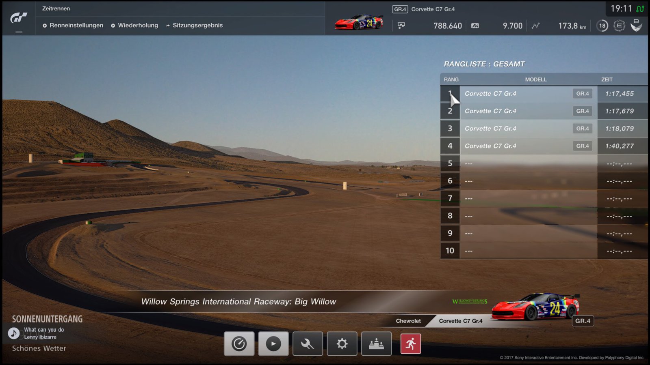Click the lap time 1:18,079
This screenshot has width=650, height=365.
[x=620, y=129]
